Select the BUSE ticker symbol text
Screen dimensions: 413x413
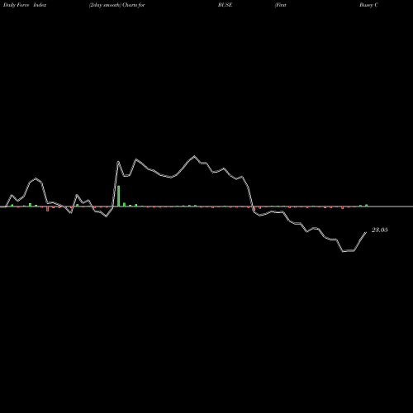coord(225,5)
